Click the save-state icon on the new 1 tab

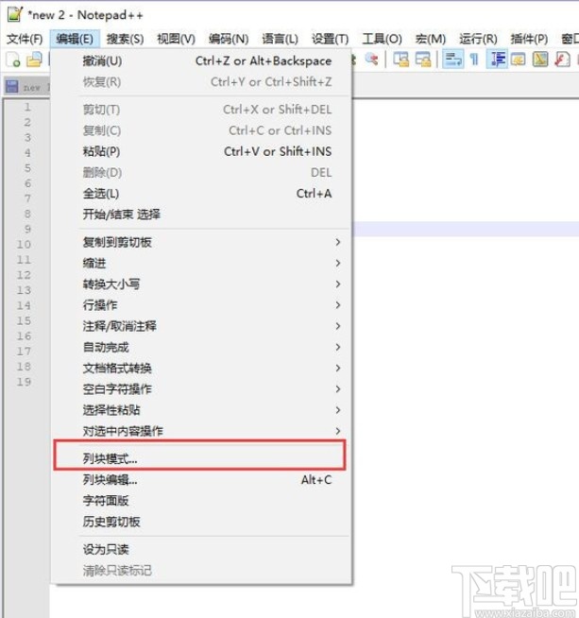pos(12,87)
